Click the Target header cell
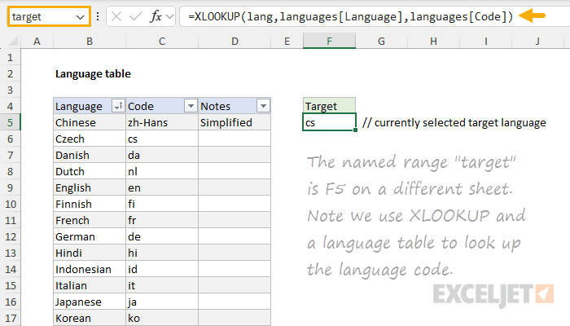This screenshot has height=326, width=570. tap(329, 106)
